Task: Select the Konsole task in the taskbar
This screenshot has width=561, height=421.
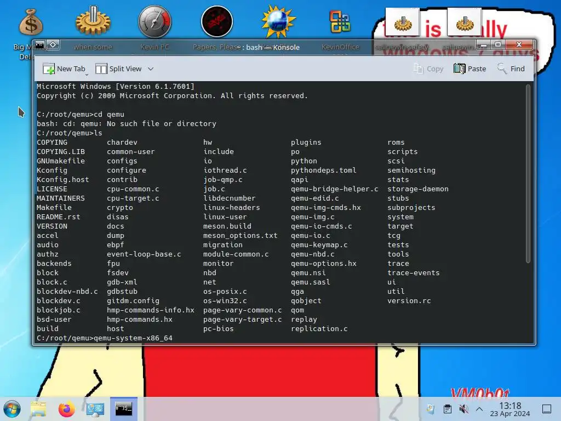Action: (123, 408)
